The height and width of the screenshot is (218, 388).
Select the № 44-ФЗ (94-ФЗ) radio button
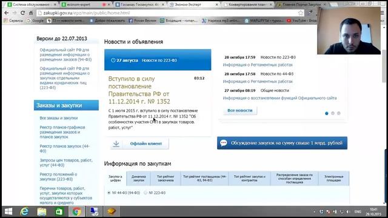click(109, 193)
